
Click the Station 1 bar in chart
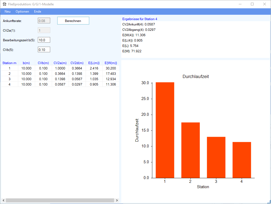(165, 130)
